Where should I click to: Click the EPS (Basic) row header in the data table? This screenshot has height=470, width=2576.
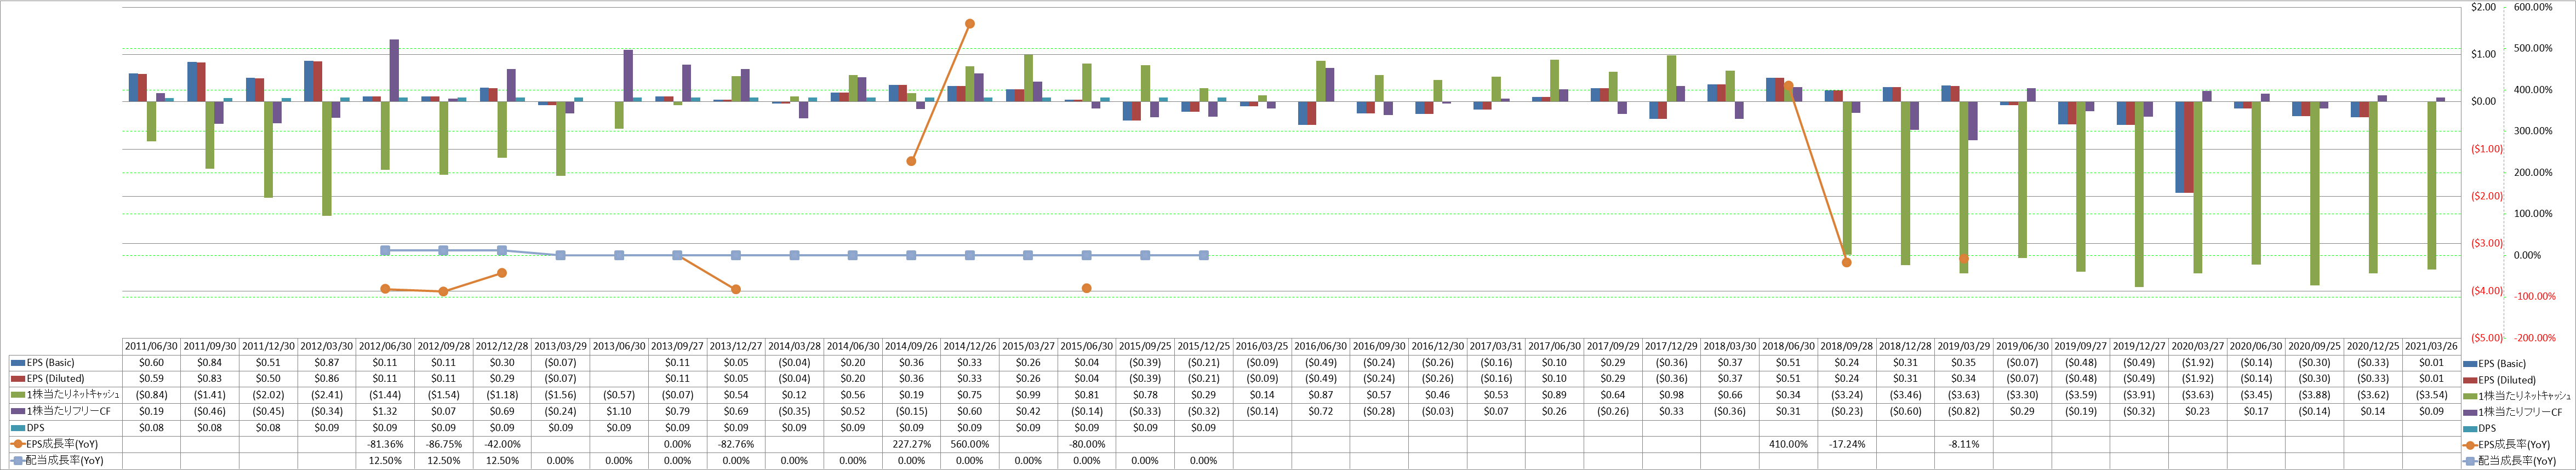66,363
